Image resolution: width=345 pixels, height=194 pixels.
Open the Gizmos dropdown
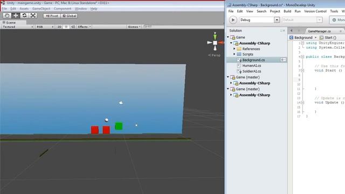click(134, 26)
